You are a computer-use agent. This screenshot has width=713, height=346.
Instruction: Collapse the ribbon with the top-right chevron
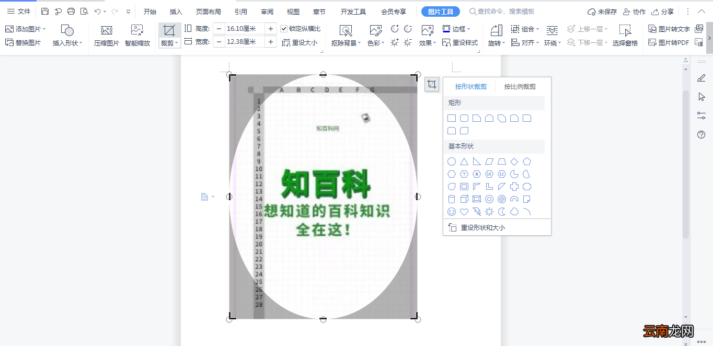click(701, 11)
